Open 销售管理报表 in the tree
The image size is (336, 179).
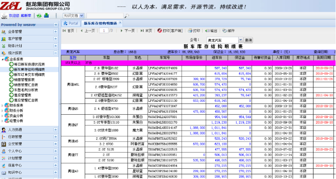(x=24, y=80)
